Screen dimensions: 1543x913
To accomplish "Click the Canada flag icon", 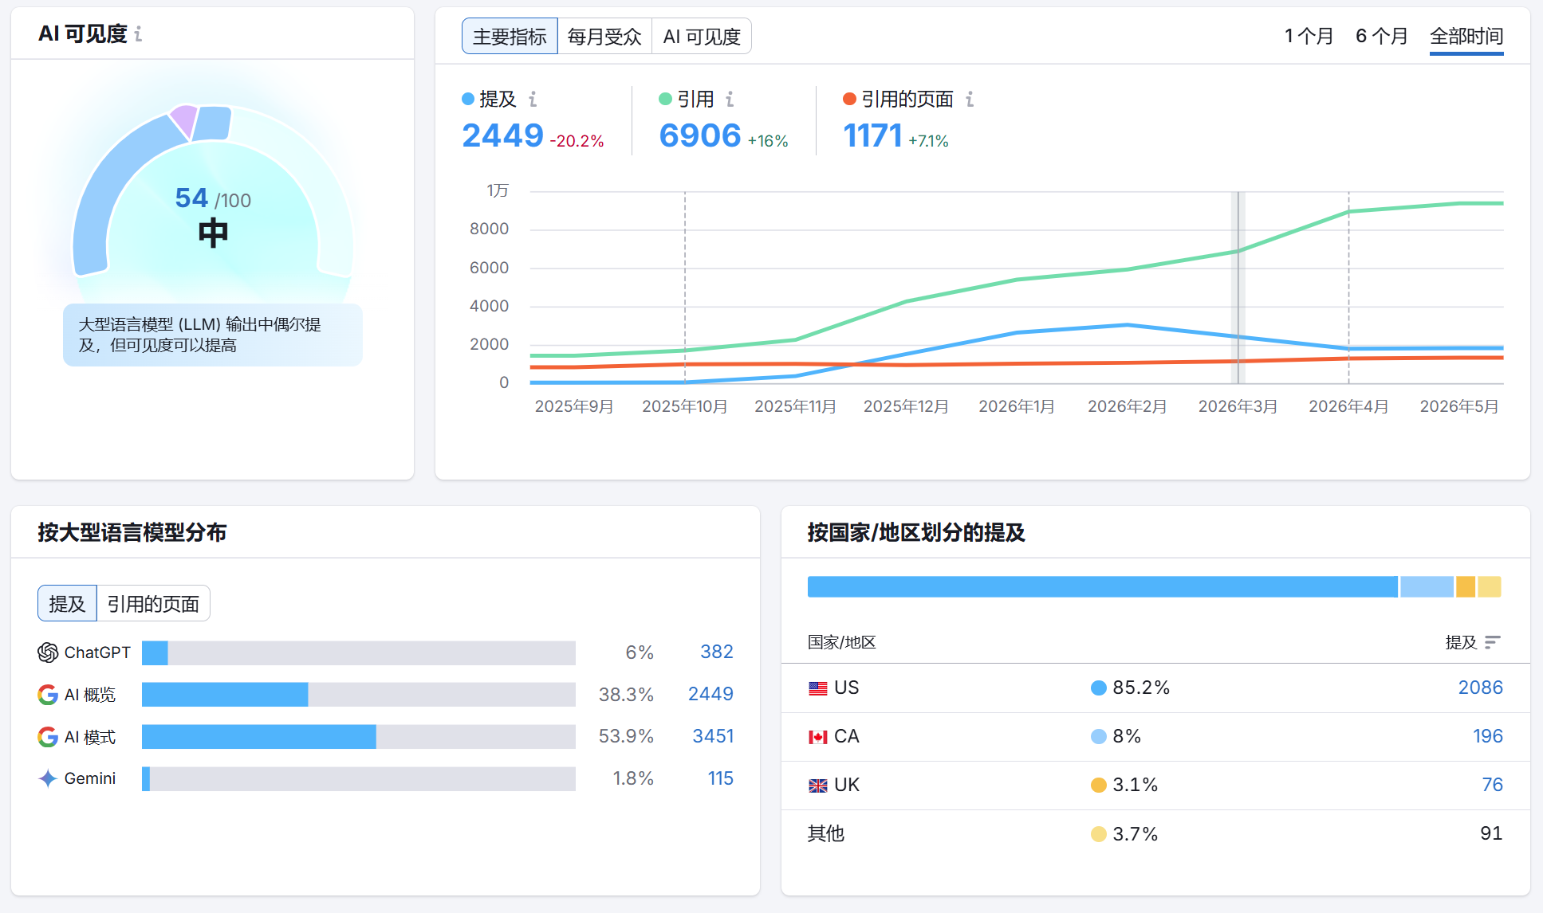I will [818, 737].
